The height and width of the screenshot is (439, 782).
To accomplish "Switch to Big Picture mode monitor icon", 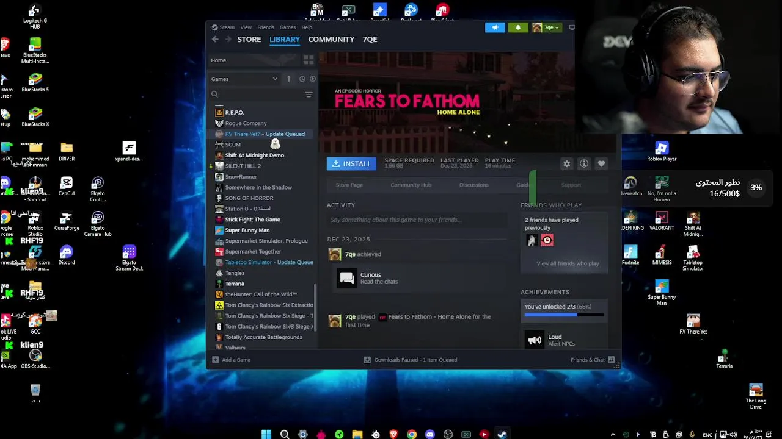I will [x=571, y=27].
